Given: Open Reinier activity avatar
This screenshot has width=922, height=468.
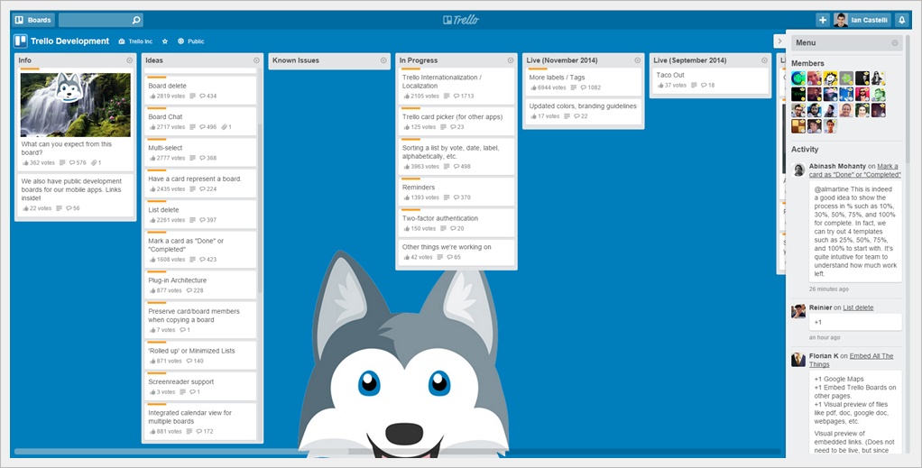Looking at the screenshot, I should click(798, 311).
